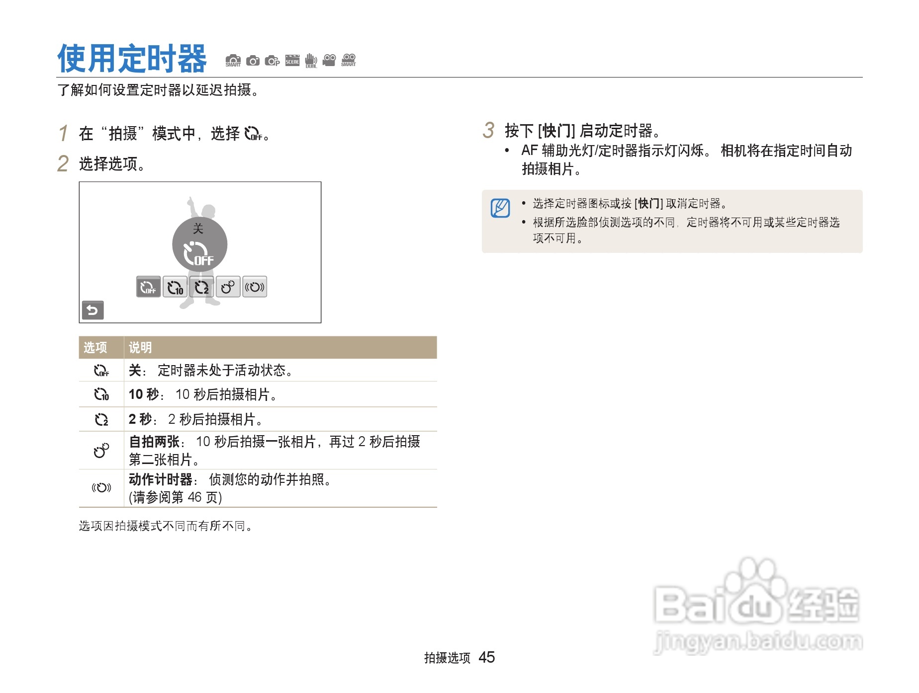Click the note '选择定时器图标或按 [快门] 取消定时器。'
Viewport: 919px width, 693px height.
point(631,204)
